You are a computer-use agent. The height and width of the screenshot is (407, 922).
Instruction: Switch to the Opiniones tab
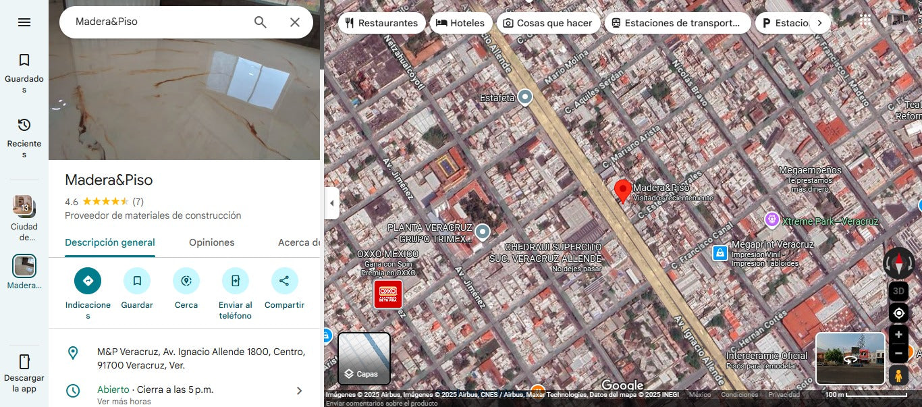click(x=211, y=242)
